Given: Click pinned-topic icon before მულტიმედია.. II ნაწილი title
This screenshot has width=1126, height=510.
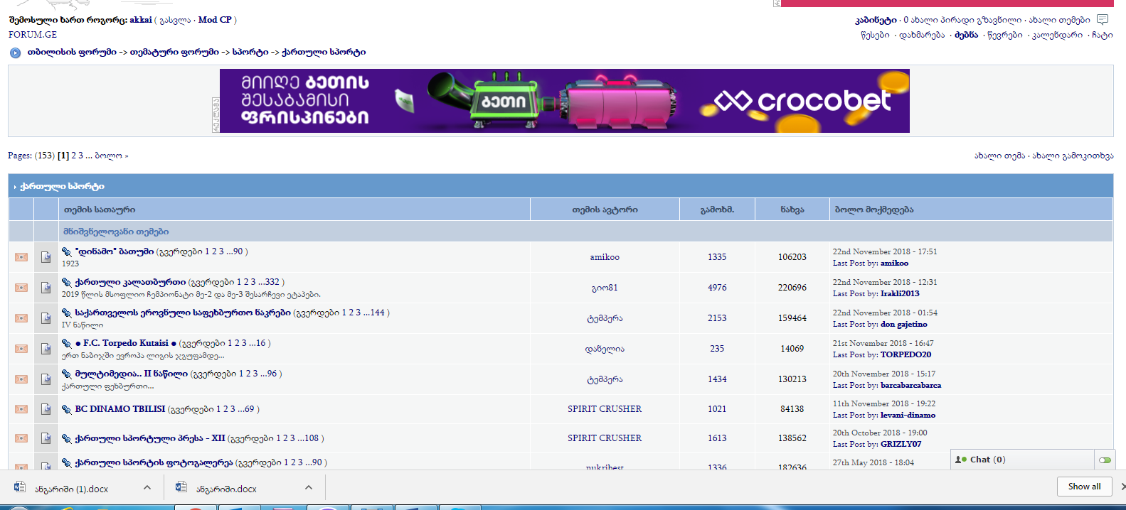Looking at the screenshot, I should pos(67,374).
